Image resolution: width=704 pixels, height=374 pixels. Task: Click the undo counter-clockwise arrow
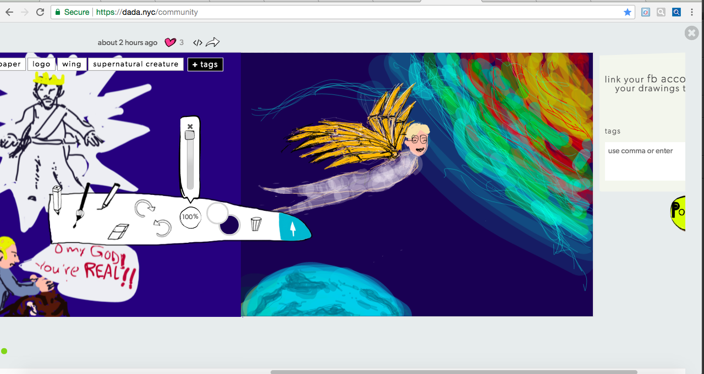click(162, 227)
